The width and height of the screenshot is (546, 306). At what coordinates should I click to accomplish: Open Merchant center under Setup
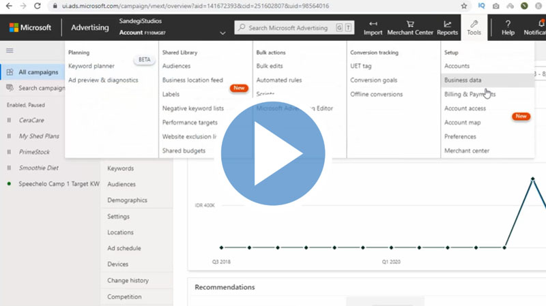[467, 151]
